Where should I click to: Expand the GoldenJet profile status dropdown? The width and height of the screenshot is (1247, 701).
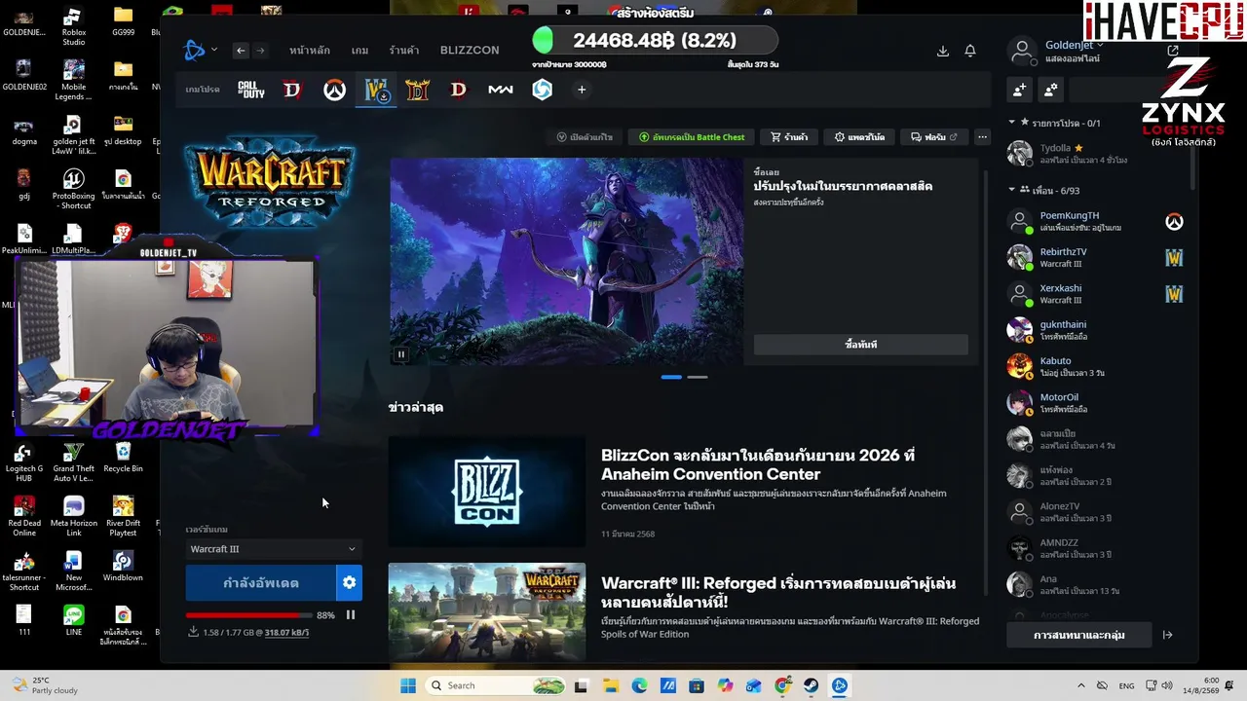pyautogui.click(x=1074, y=45)
